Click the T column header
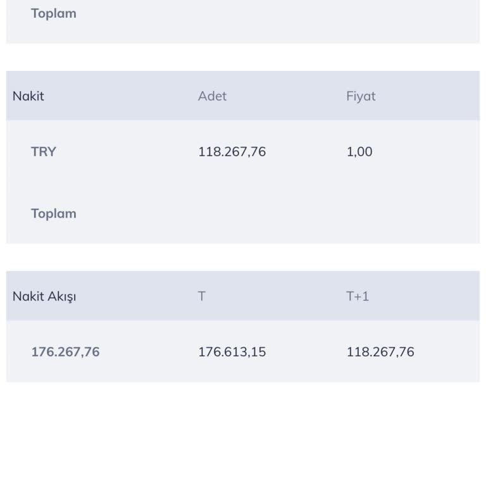Image resolution: width=486 pixels, height=486 pixels. click(202, 296)
